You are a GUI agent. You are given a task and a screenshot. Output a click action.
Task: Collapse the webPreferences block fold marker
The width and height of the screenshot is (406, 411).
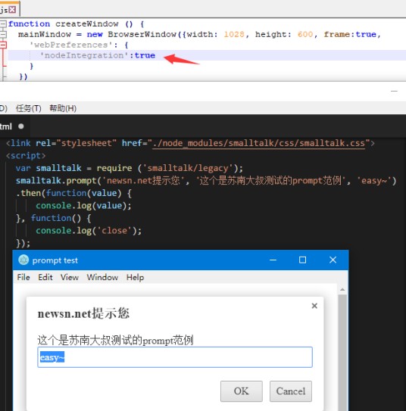coord(3,45)
